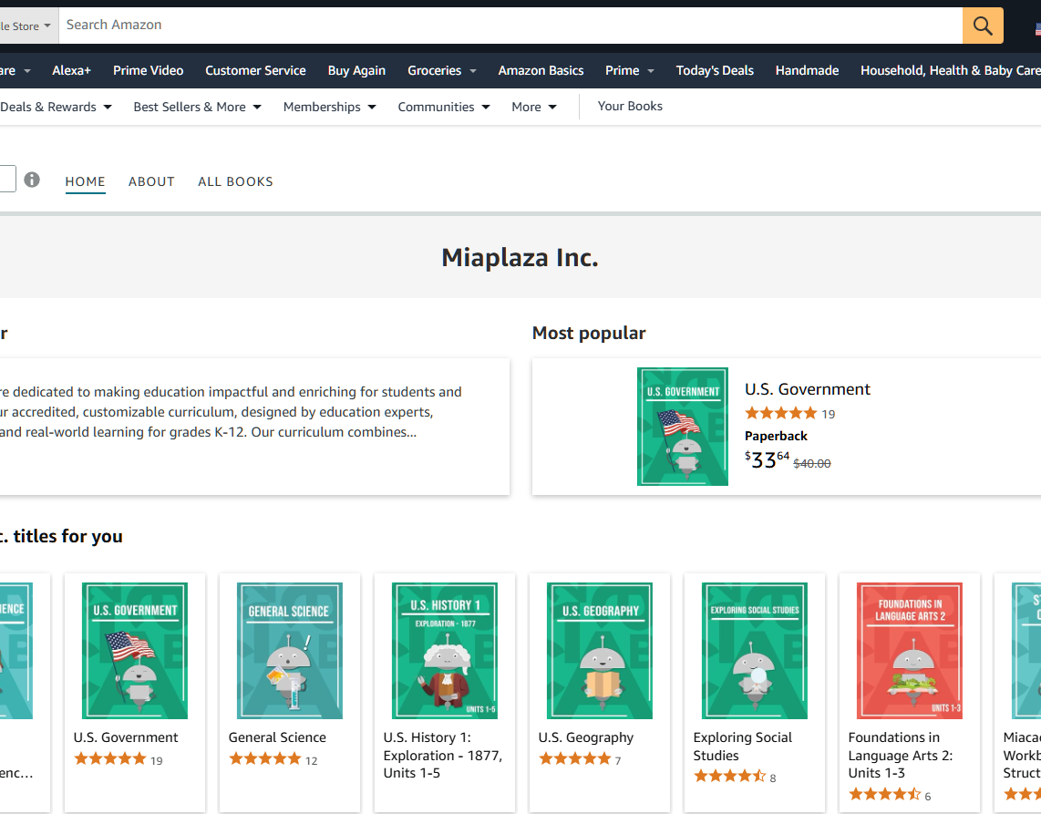Screen dimensions: 1041x814
Task: Open the Your Books link
Action: 630,107
